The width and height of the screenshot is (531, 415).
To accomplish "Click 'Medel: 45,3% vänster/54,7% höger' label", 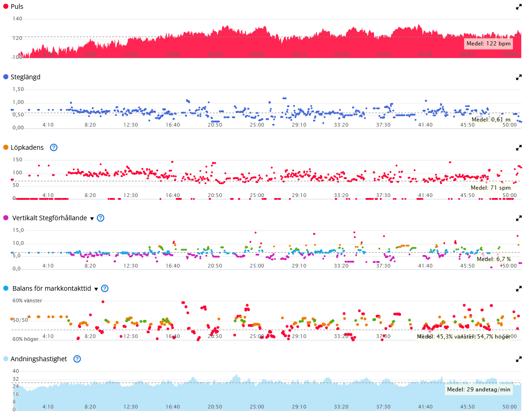I will [x=464, y=337].
